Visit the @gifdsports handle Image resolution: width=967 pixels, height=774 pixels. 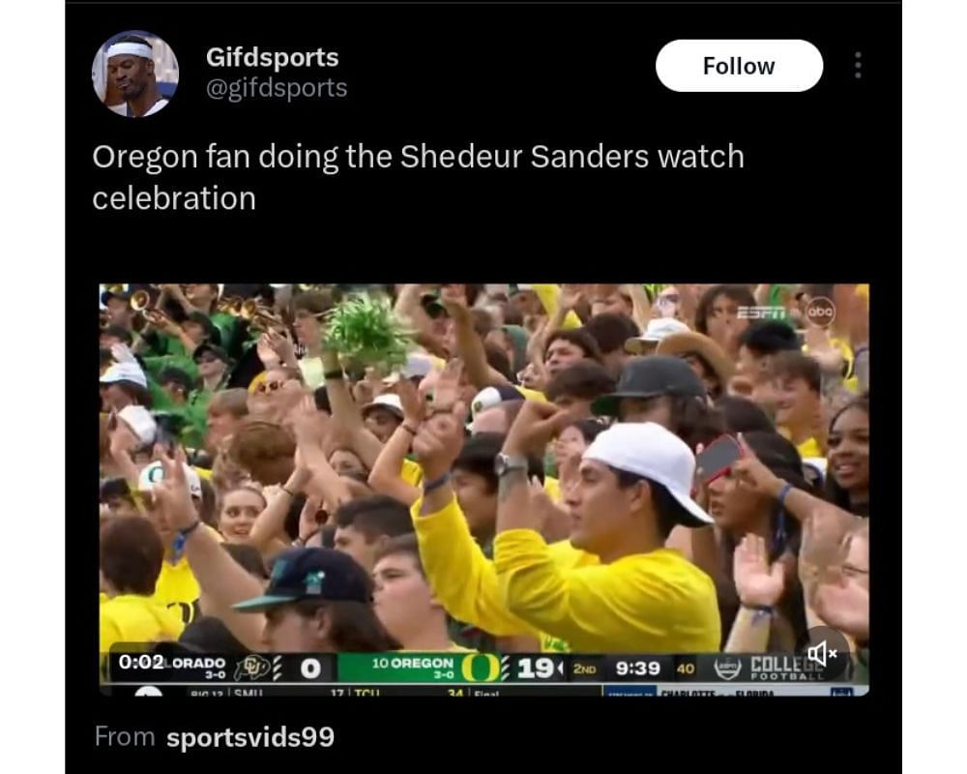tap(277, 88)
